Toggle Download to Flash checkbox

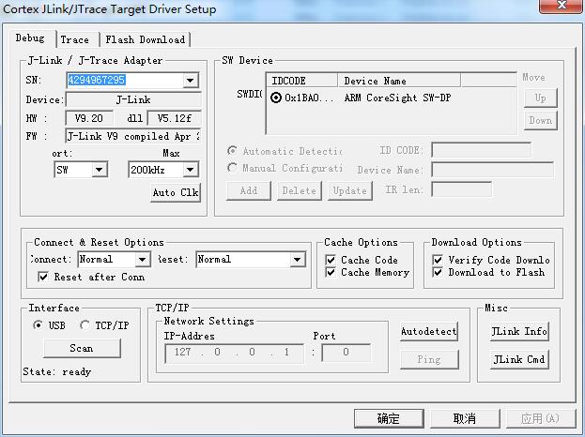(438, 272)
